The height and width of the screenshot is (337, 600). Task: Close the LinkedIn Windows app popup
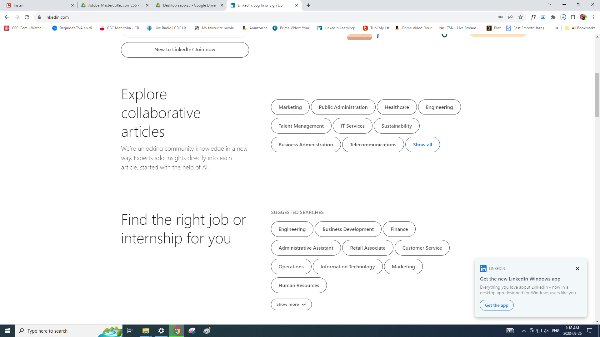[577, 269]
